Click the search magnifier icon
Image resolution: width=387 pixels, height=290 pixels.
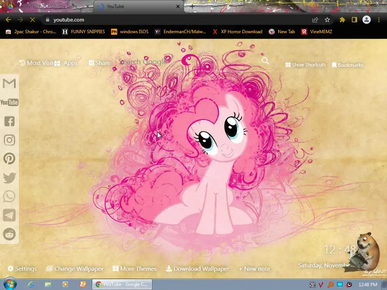click(x=265, y=61)
